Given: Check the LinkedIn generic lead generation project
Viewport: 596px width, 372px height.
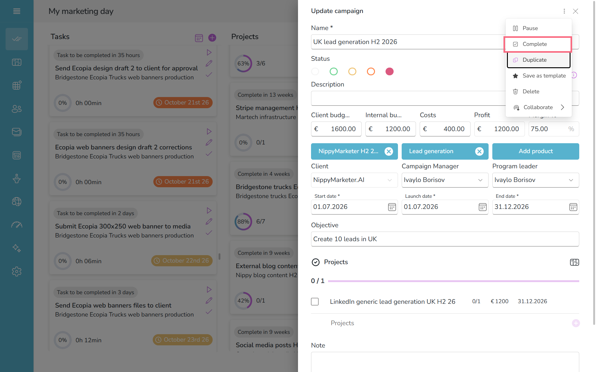Looking at the screenshot, I should point(315,302).
